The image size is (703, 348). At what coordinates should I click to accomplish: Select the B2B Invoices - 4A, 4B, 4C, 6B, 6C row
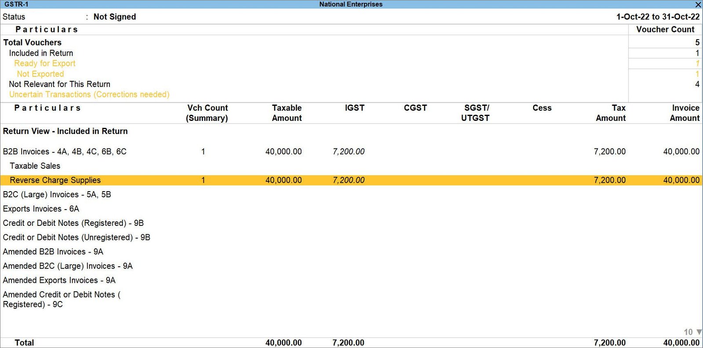coord(65,152)
